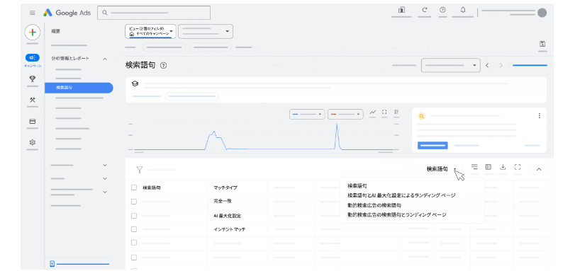
Task: Click 概要 in the side navigation
Action: [x=55, y=31]
